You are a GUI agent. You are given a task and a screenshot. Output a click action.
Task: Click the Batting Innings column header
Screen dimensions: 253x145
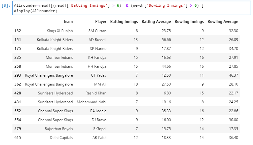pyautogui.click(x=124, y=22)
